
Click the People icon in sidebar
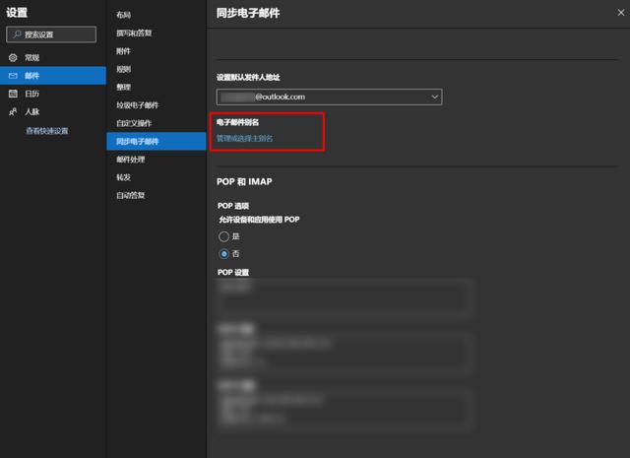pos(13,111)
